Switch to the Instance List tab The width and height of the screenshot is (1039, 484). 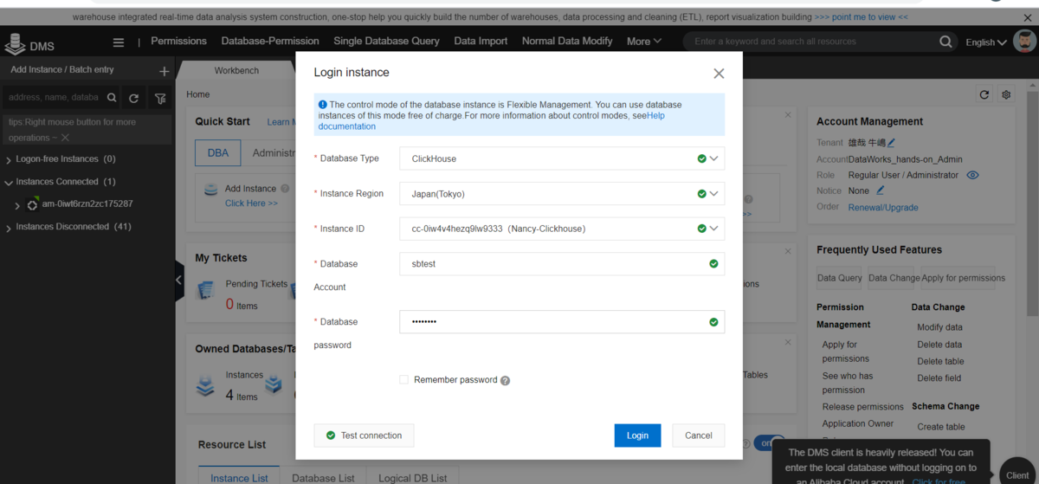coord(240,478)
